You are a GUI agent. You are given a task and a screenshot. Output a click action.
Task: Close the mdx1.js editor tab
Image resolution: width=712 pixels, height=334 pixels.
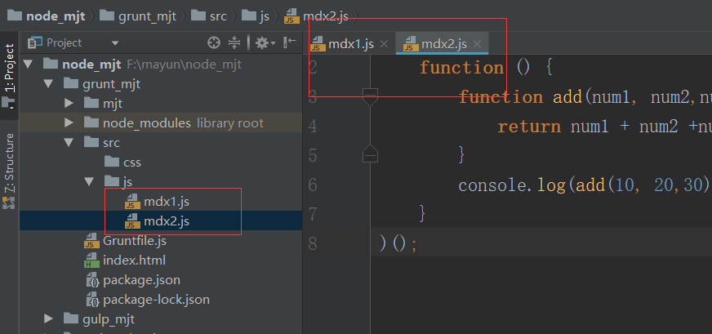point(384,44)
